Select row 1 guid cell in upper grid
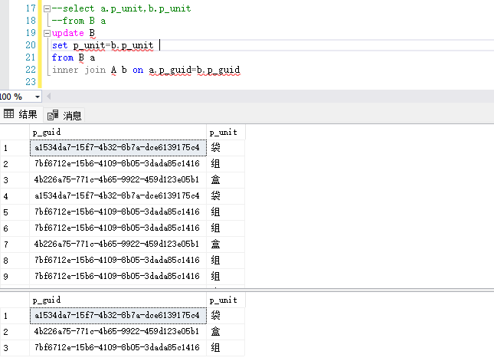The height and width of the screenshot is (361, 494). click(118, 148)
